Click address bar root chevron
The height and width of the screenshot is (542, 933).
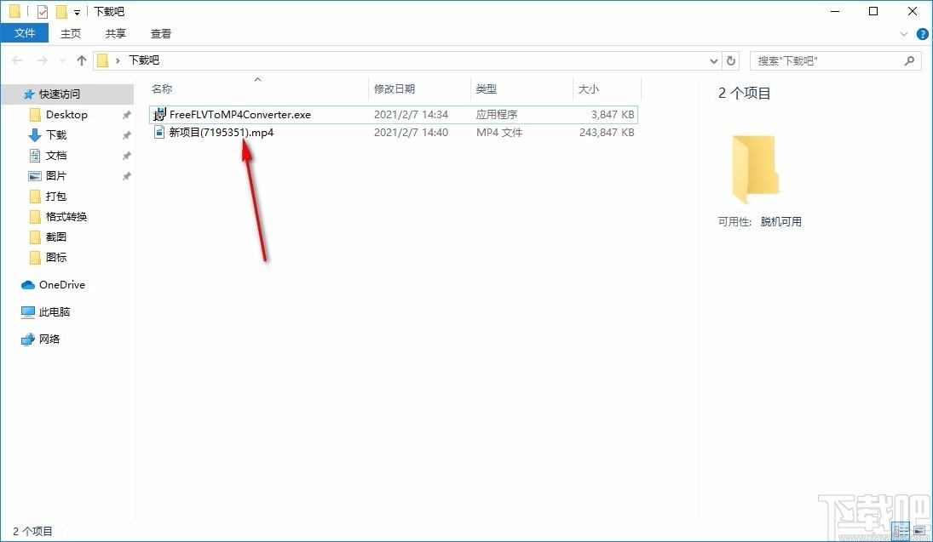click(x=118, y=60)
